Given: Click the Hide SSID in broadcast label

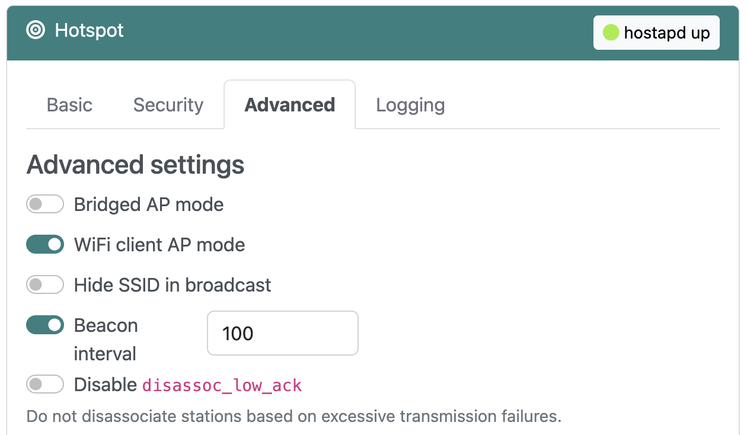Looking at the screenshot, I should click(173, 285).
